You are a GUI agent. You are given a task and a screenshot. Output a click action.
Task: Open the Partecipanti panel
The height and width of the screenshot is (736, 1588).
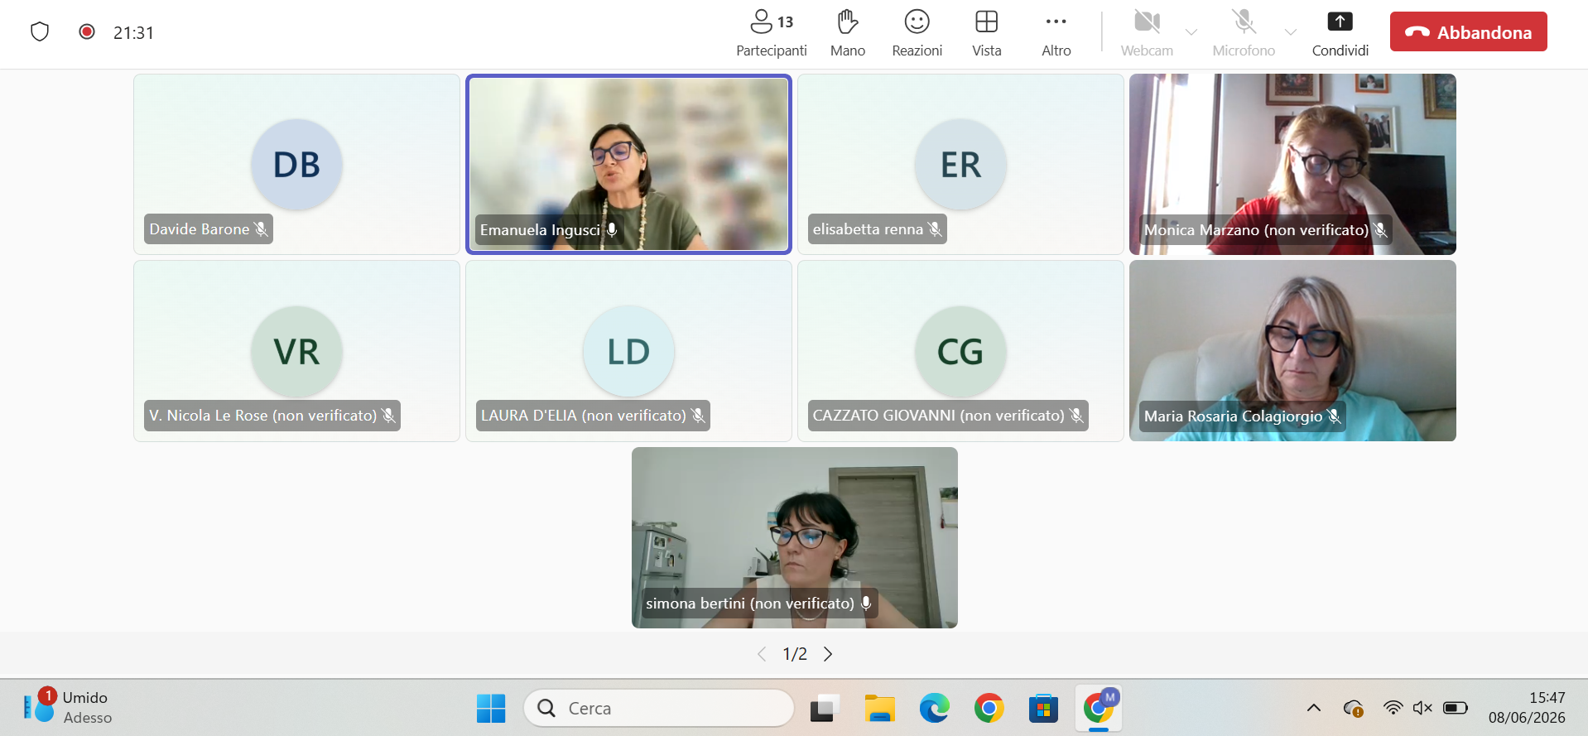click(x=771, y=33)
